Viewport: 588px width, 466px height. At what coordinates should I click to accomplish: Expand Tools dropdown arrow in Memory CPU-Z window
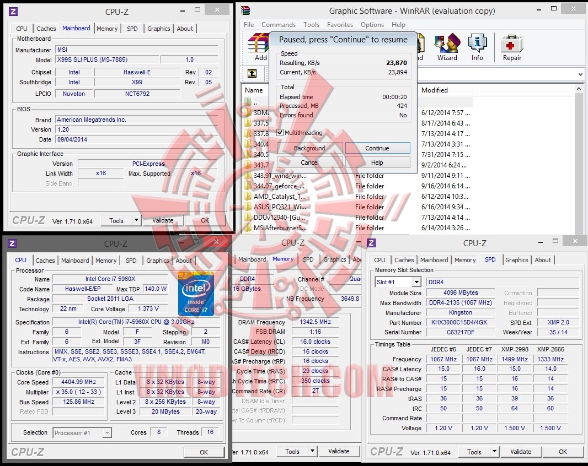click(x=312, y=451)
